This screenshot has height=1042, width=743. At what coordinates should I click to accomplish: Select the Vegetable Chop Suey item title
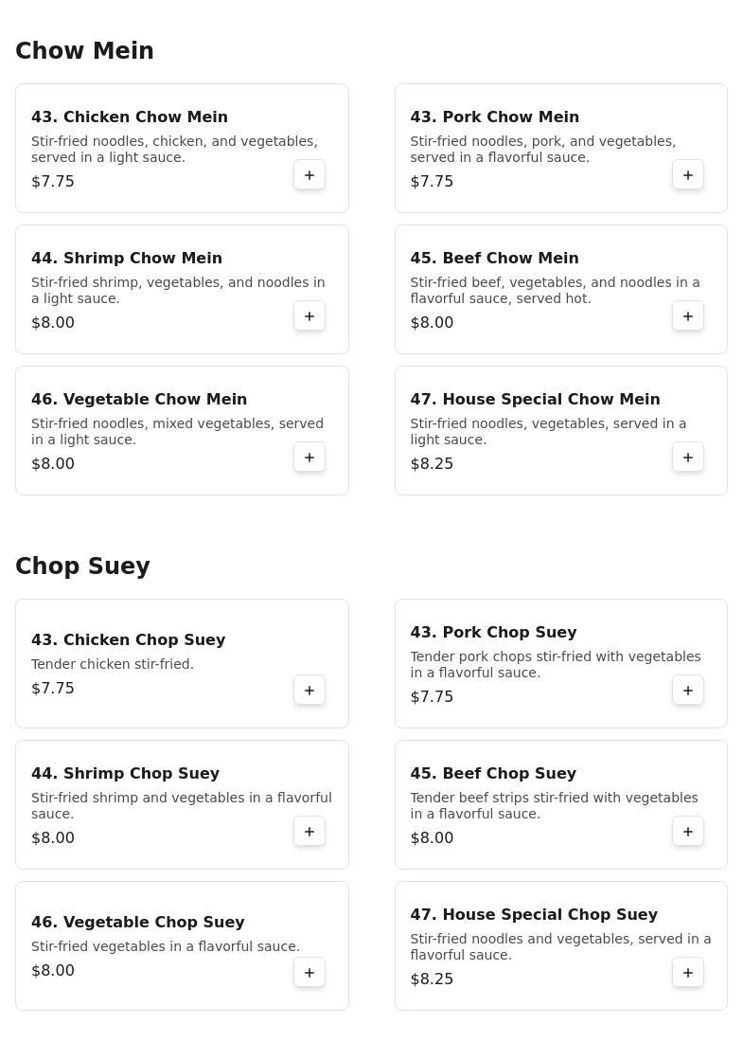[x=138, y=923]
